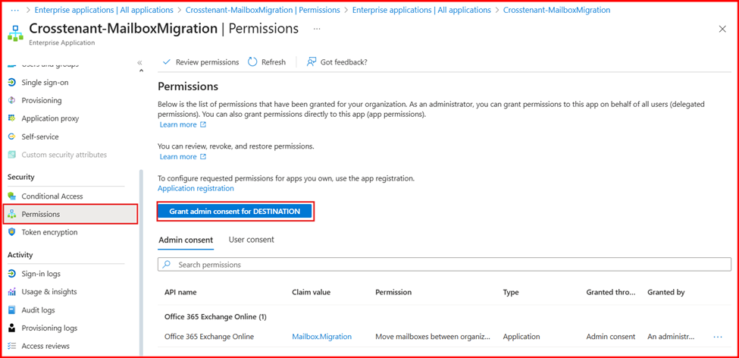Image resolution: width=739 pixels, height=358 pixels.
Task: Select the Admin consent tab
Action: click(186, 240)
